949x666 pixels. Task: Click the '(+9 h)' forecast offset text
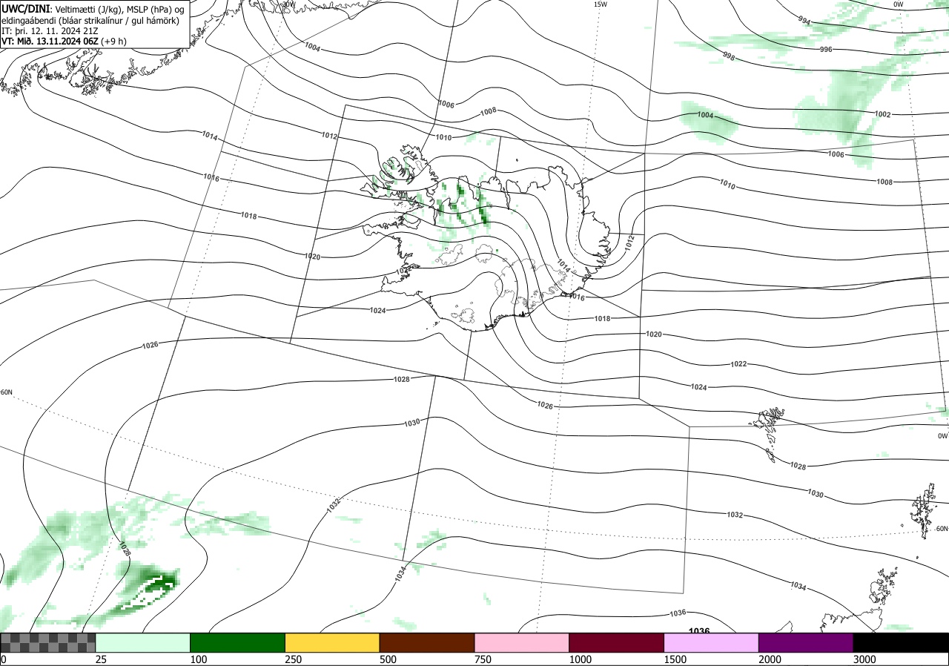114,41
